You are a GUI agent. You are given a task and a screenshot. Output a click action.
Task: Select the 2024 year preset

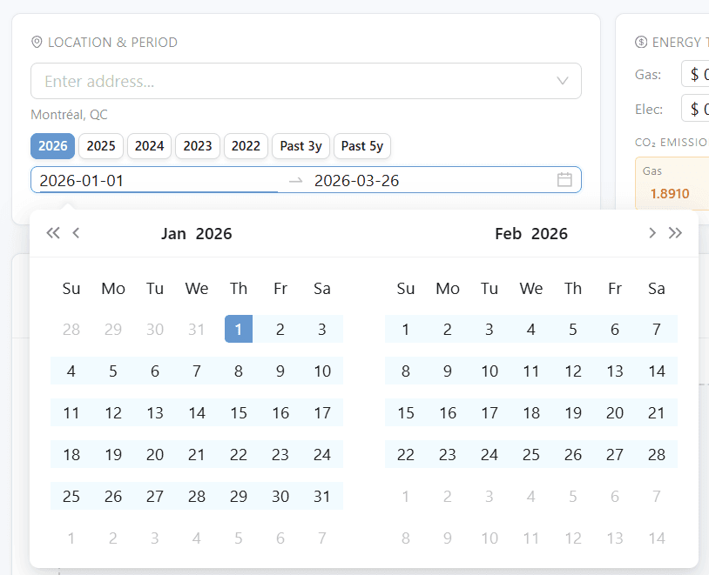149,146
